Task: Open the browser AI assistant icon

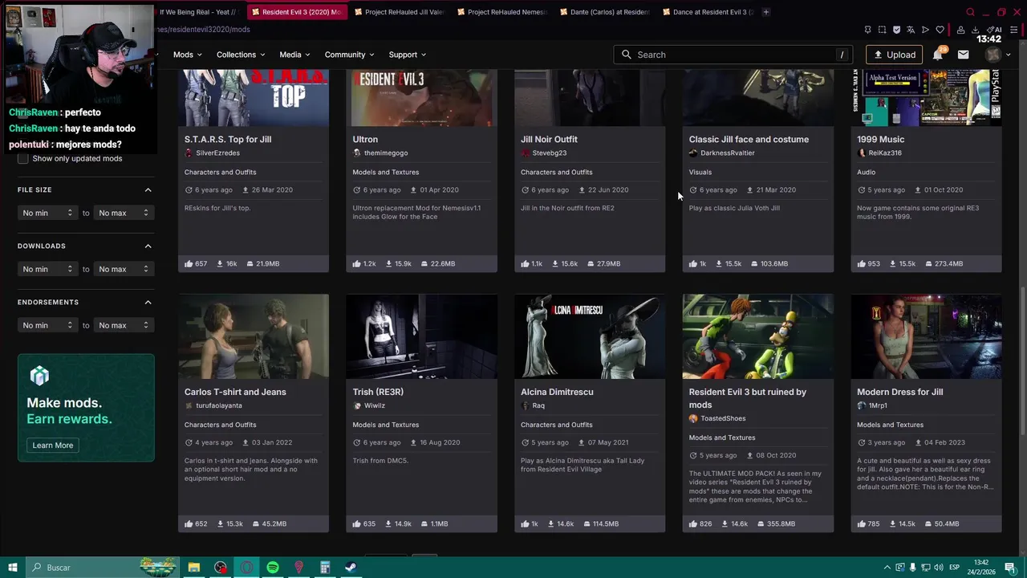Action: click(995, 30)
